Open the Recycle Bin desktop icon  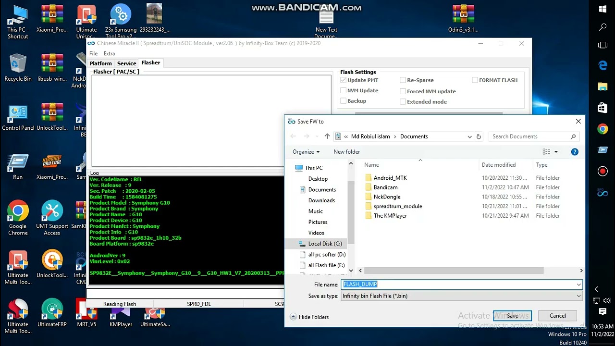tap(18, 68)
